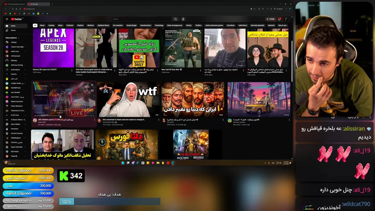Open more options for Season 28 Leaks video
The image size is (375, 211).
72,70
